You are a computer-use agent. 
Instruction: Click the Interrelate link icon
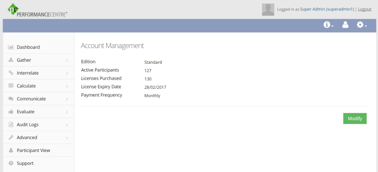[x=11, y=73]
